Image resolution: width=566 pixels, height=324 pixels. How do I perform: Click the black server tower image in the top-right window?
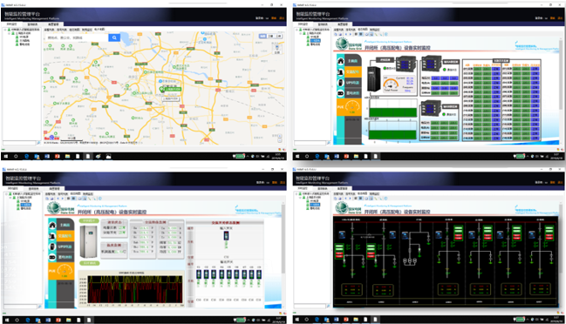click(x=374, y=78)
